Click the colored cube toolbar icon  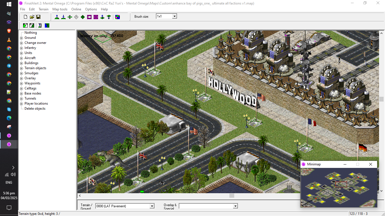click(118, 17)
